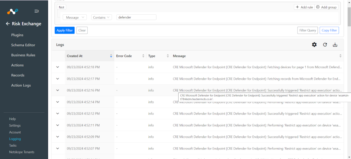This screenshot has height=159, width=351.
Task: Expand the 4:52:14 PM log row
Action: tap(58, 102)
